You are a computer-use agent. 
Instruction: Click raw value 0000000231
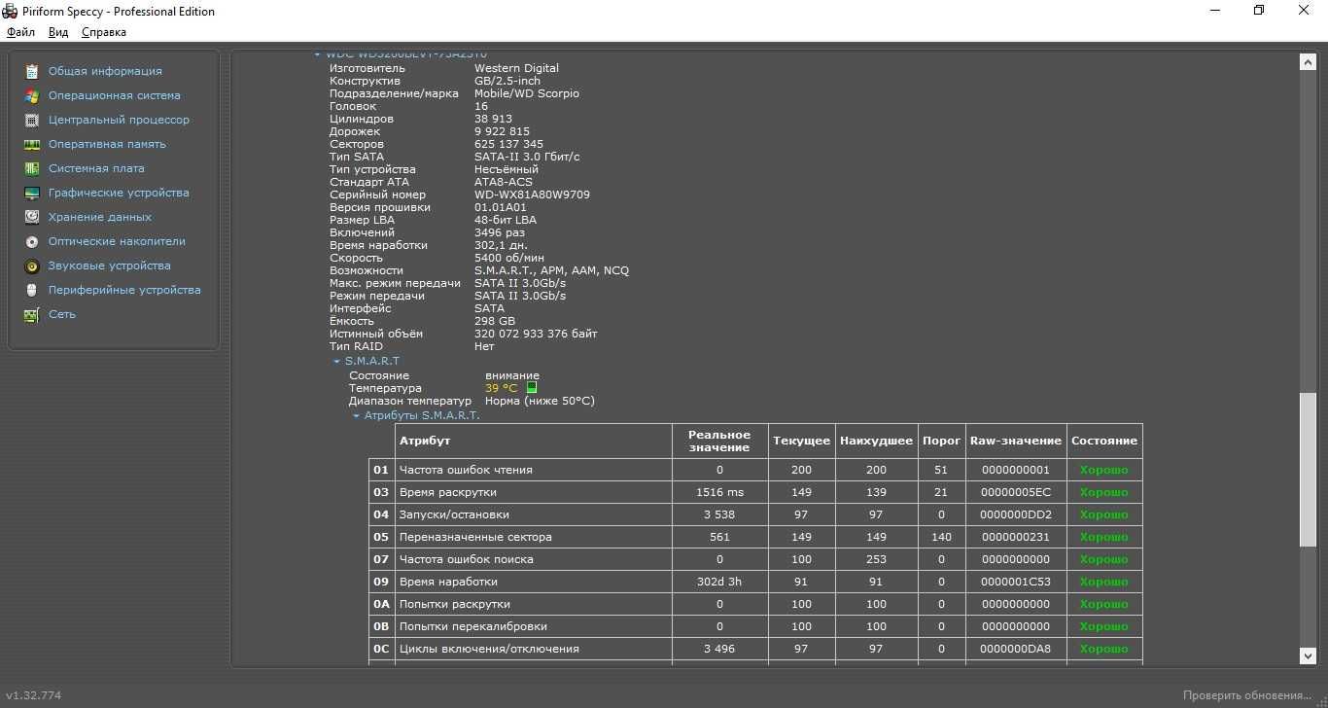coord(1016,537)
